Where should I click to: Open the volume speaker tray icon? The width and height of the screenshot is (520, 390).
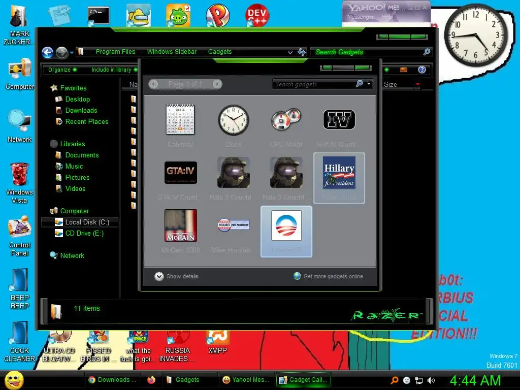431,380
